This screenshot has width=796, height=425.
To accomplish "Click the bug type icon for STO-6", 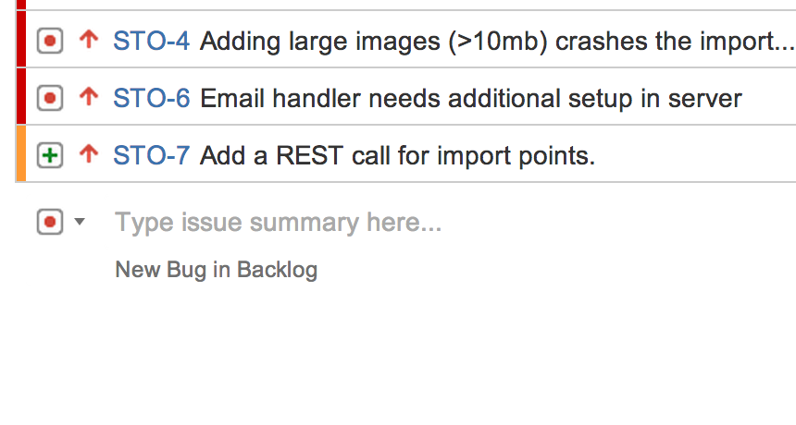I will pyautogui.click(x=50, y=97).
